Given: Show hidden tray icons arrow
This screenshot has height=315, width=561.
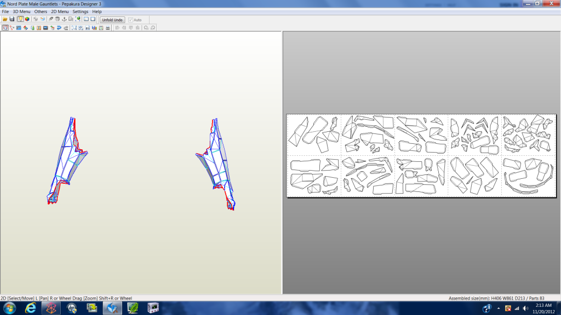Looking at the screenshot, I should [499, 308].
